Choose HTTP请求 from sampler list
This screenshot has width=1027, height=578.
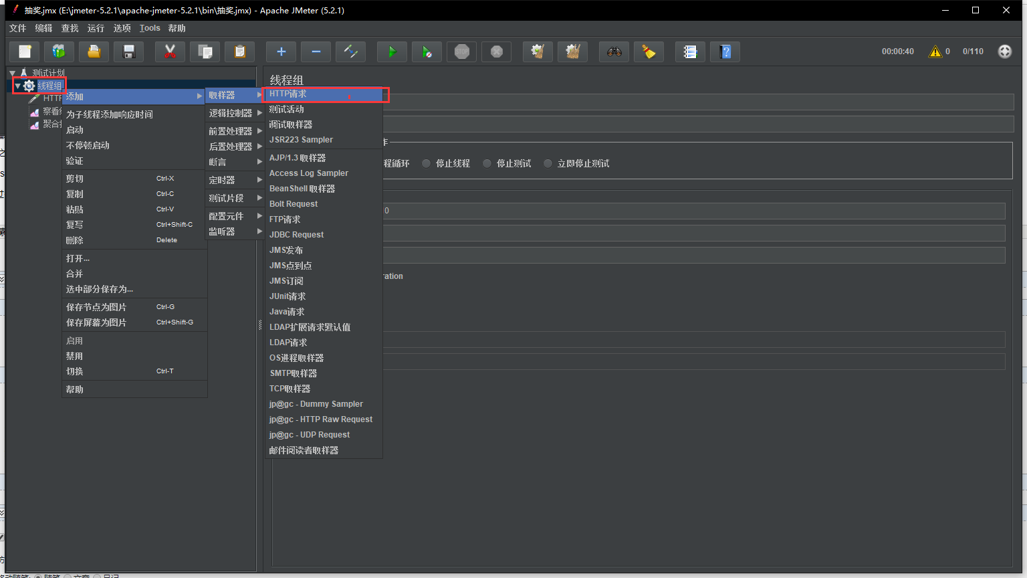tap(324, 94)
